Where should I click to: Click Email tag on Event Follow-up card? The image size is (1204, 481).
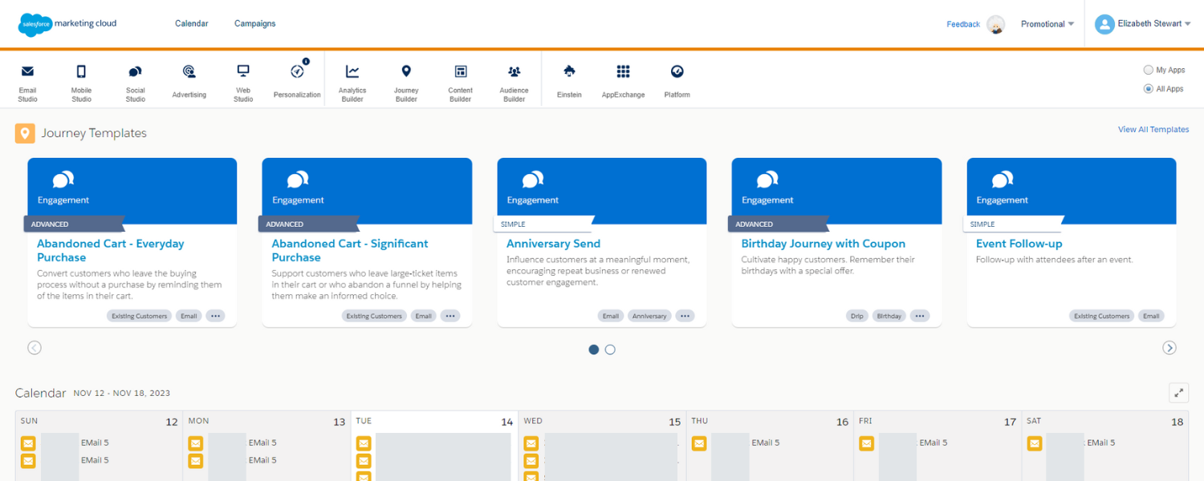coord(1151,316)
